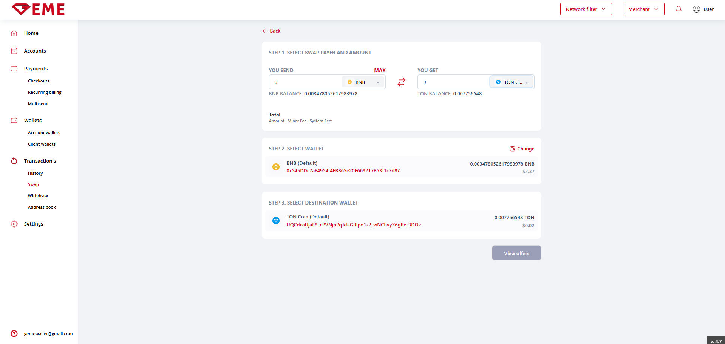Click the GEME logo

click(x=38, y=9)
